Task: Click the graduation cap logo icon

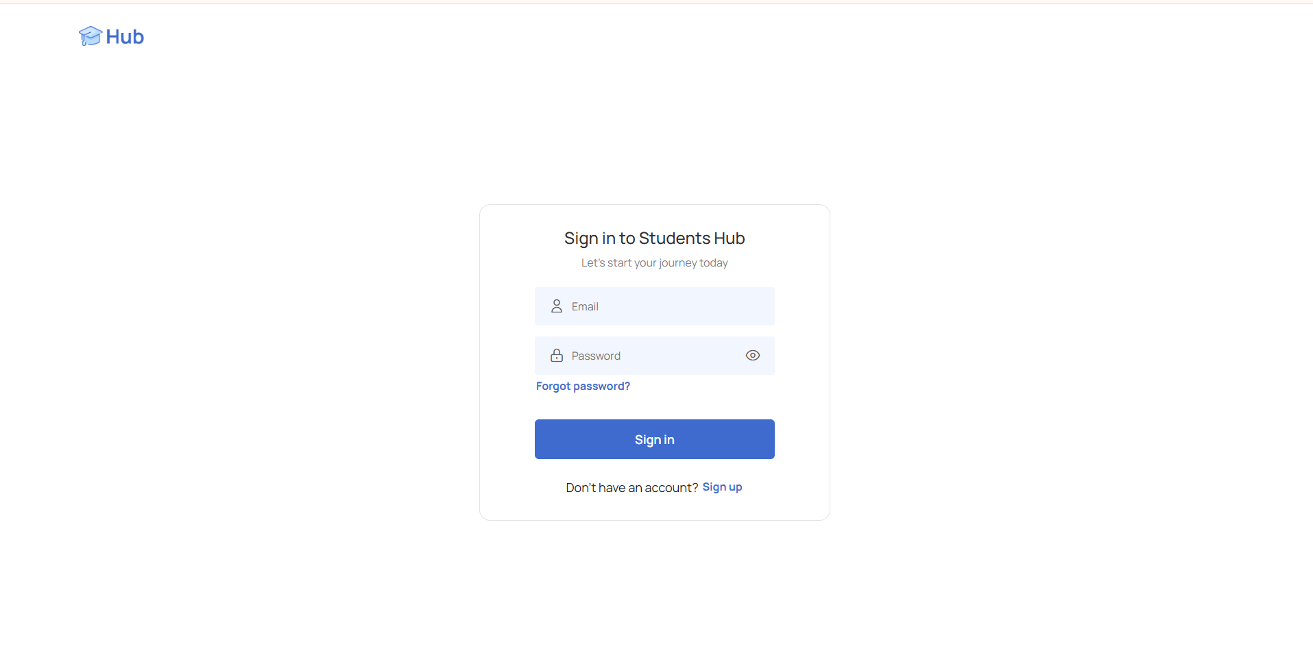Action: 90,36
